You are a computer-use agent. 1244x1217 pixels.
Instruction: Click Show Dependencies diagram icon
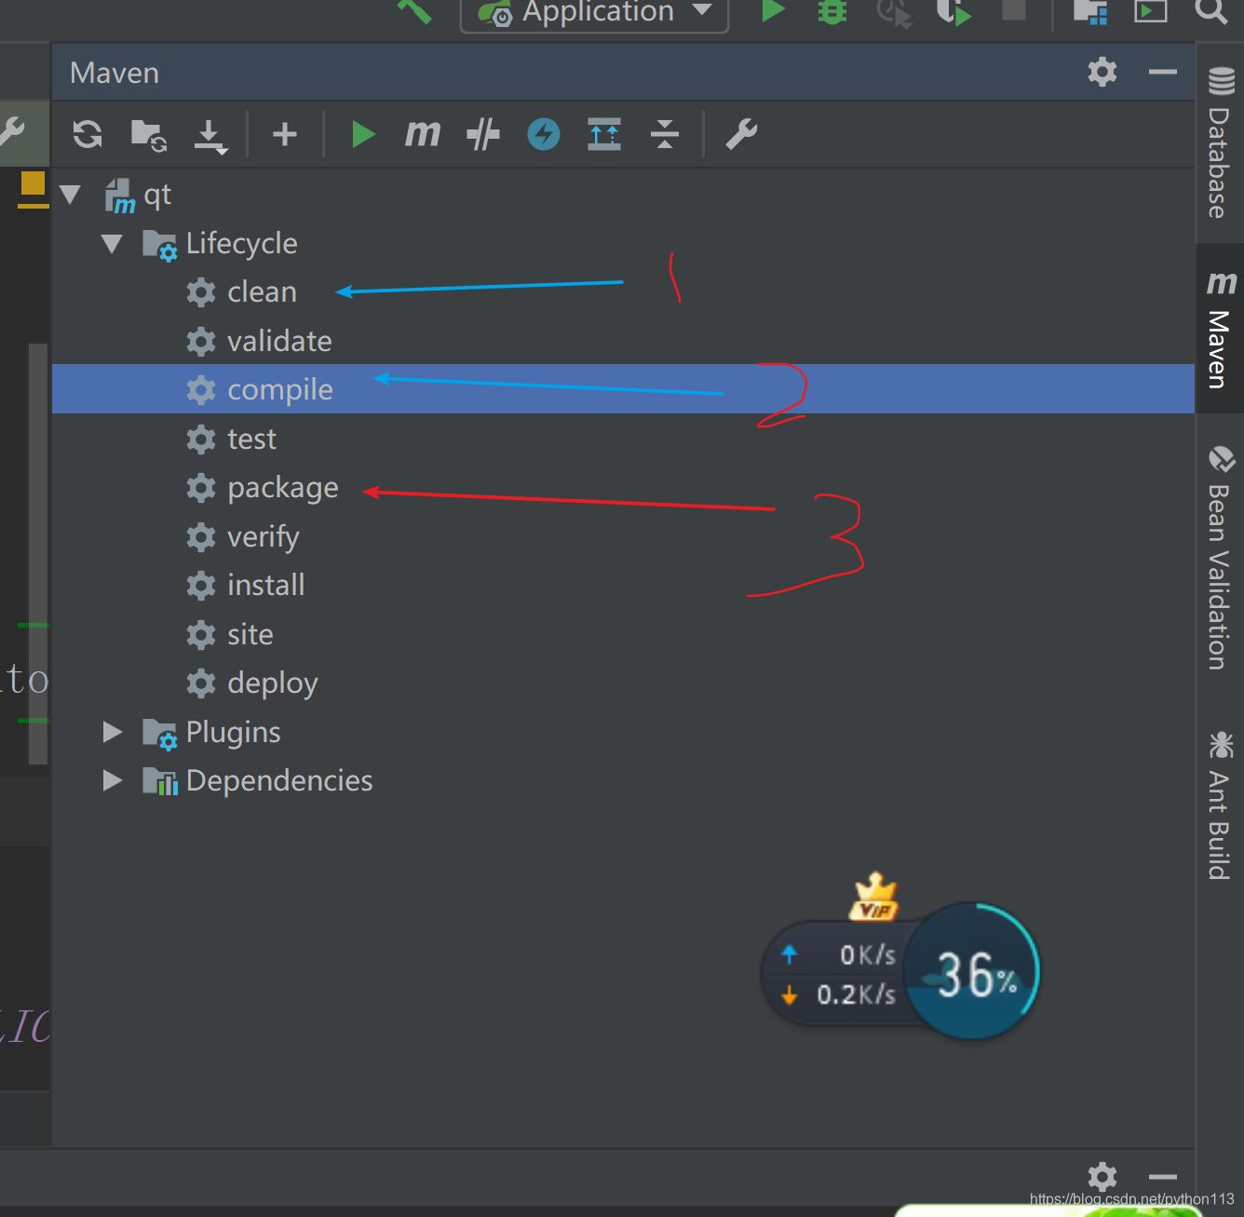604,134
